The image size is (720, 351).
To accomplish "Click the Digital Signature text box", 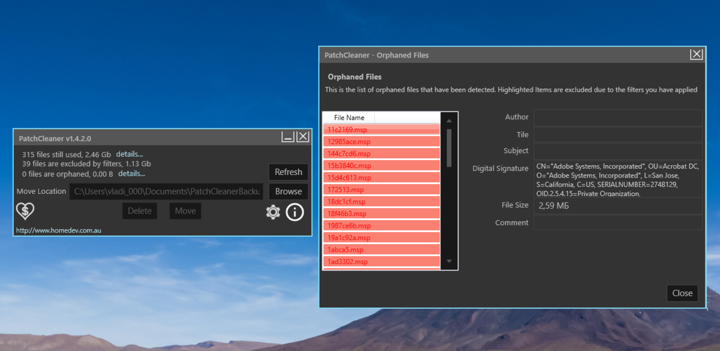I will point(618,179).
